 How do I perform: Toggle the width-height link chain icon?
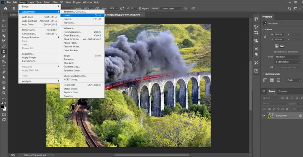pos(265,37)
